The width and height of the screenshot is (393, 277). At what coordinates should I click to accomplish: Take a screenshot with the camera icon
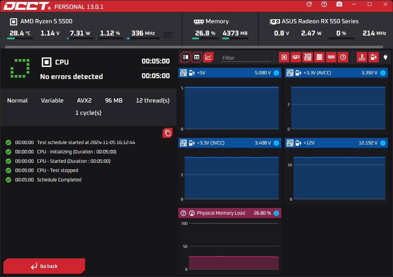339,4
